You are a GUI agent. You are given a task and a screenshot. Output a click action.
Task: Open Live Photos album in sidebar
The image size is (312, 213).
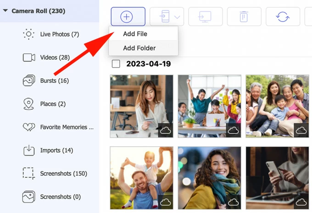pos(59,34)
